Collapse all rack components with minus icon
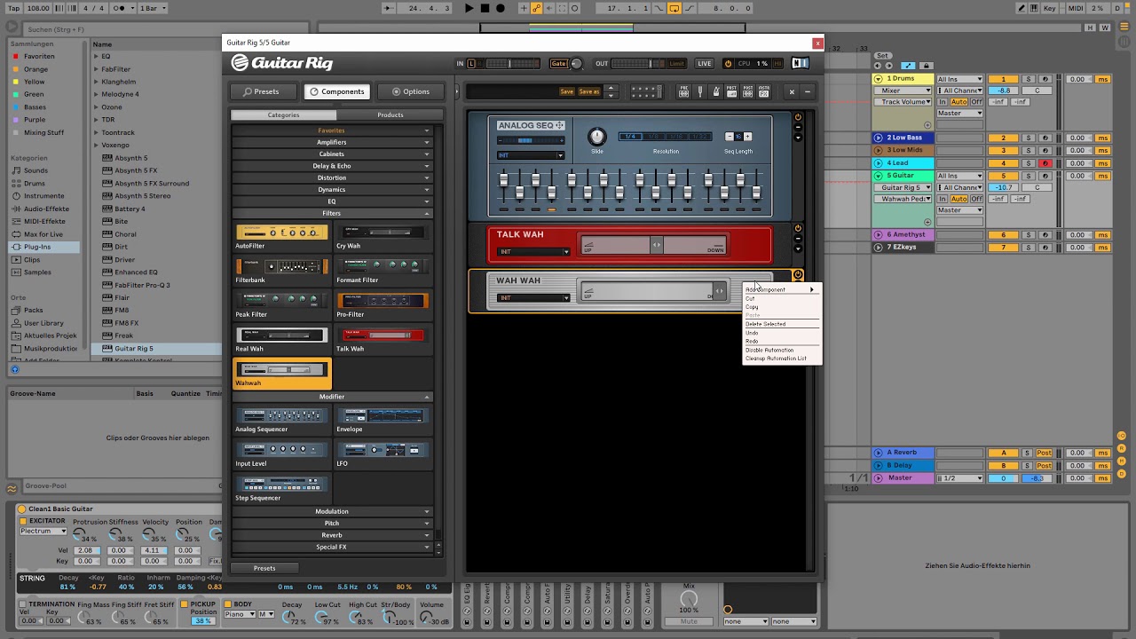1136x639 pixels. point(807,91)
